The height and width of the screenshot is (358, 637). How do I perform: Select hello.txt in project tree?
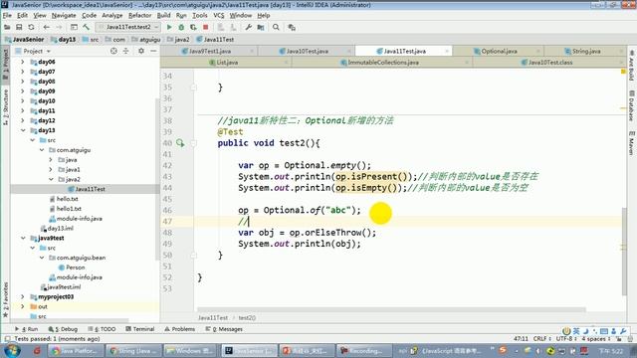64,199
